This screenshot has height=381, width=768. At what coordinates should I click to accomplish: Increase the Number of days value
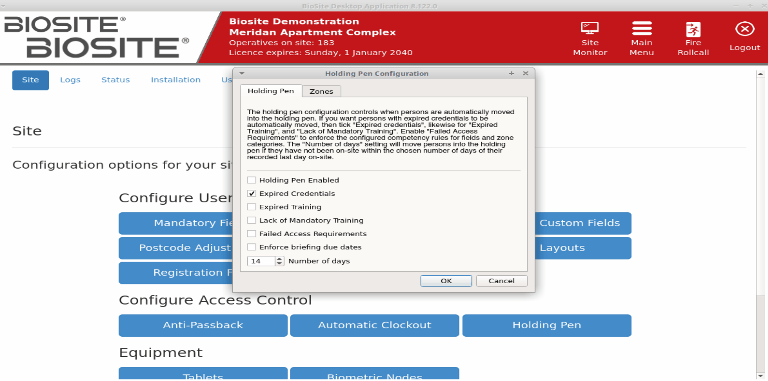279,259
